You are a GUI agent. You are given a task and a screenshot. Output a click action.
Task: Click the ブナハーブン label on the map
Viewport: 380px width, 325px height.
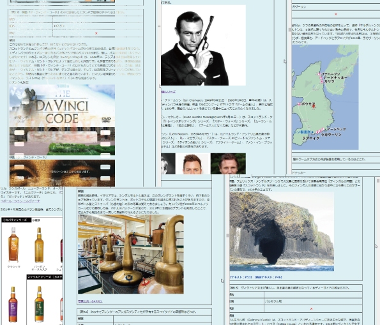coord(331,74)
